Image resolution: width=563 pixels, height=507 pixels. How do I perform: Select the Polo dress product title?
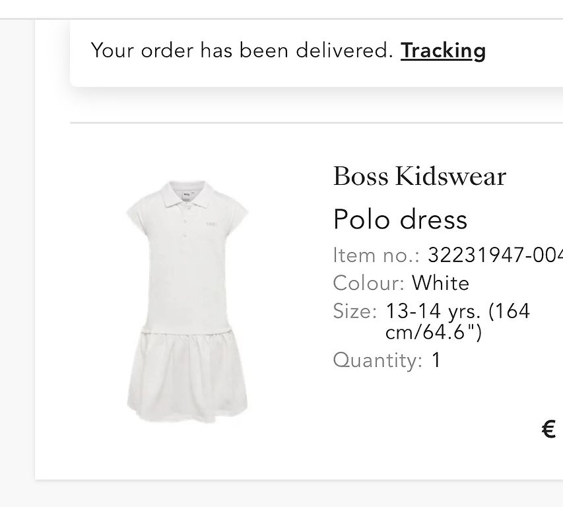click(x=401, y=219)
